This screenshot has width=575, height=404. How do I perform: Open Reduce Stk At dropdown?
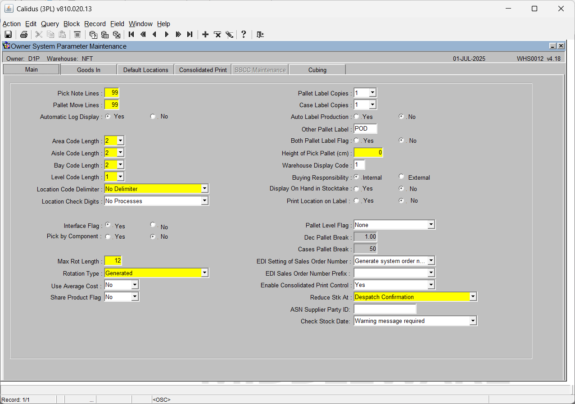[473, 297]
